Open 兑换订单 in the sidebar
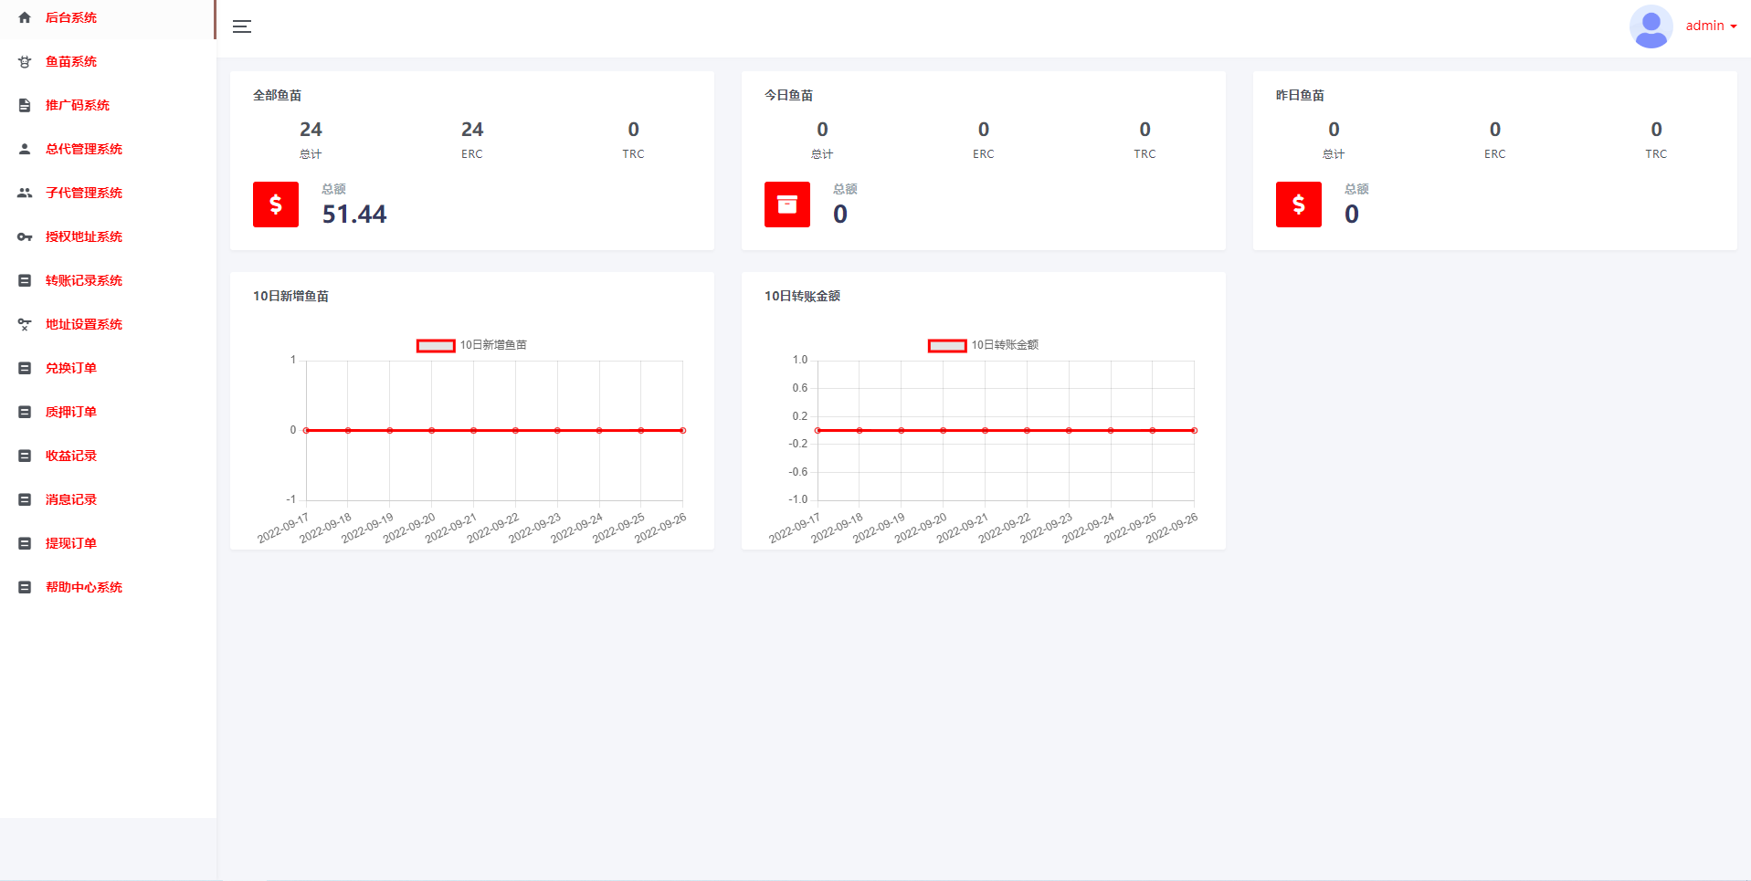Viewport: 1751px width, 881px height. tap(71, 368)
